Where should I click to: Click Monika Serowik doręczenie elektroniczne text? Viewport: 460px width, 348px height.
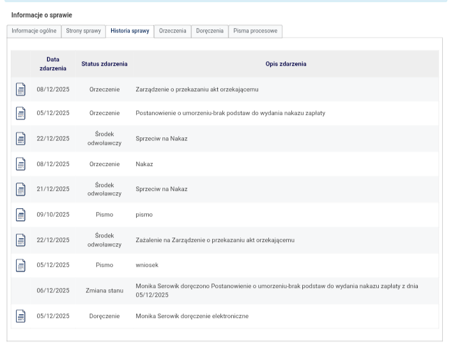[x=192, y=316]
